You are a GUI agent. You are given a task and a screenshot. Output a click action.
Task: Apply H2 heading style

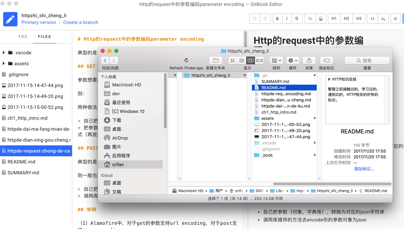[346, 18]
